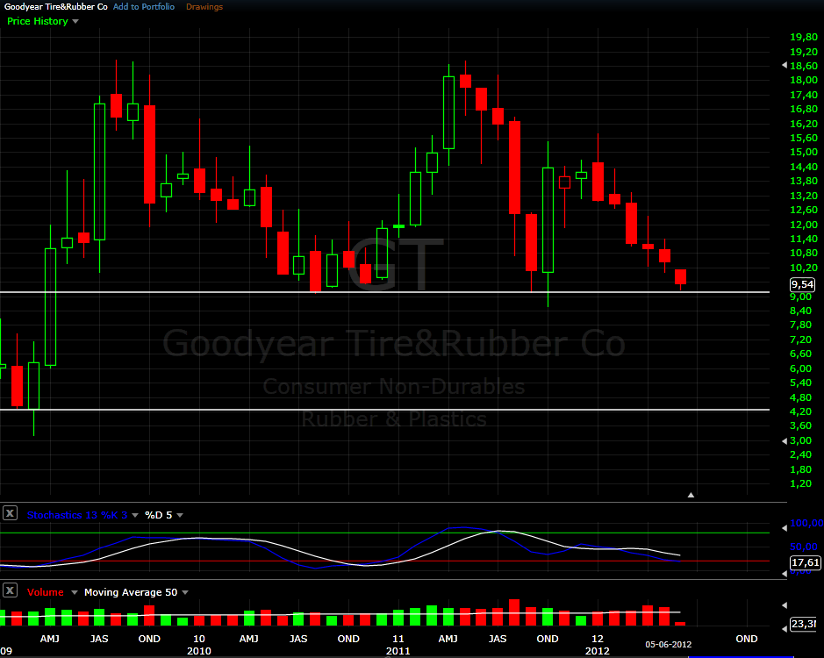The height and width of the screenshot is (658, 824).
Task: Select the 23,3 volume value tag
Action: pyautogui.click(x=804, y=625)
